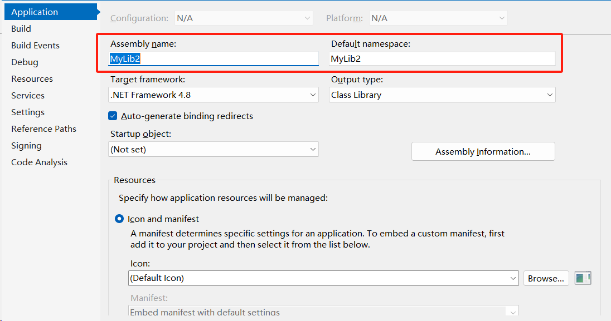The image size is (611, 321).
Task: Open the Build Events tab
Action: (36, 46)
